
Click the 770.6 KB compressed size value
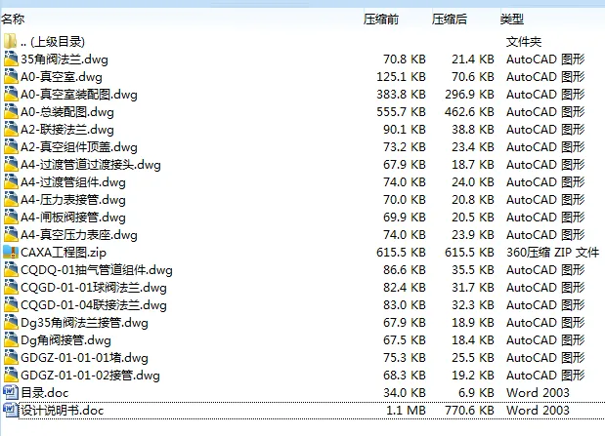tap(469, 411)
